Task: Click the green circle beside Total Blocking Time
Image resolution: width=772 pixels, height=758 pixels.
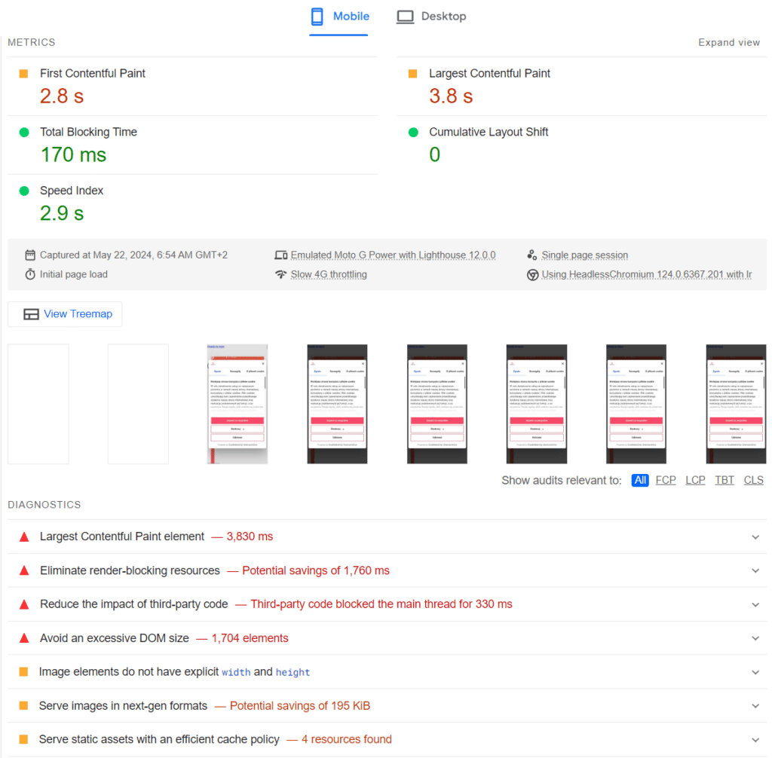Action: click(x=23, y=132)
